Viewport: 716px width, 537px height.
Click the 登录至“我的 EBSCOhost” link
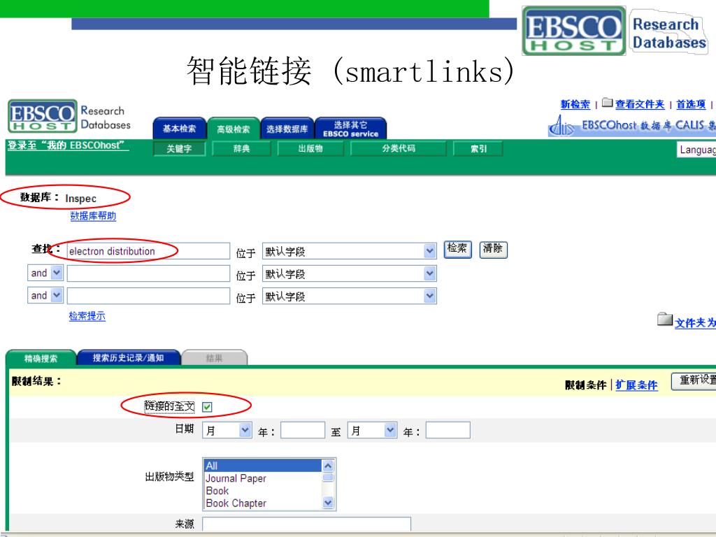(68, 145)
